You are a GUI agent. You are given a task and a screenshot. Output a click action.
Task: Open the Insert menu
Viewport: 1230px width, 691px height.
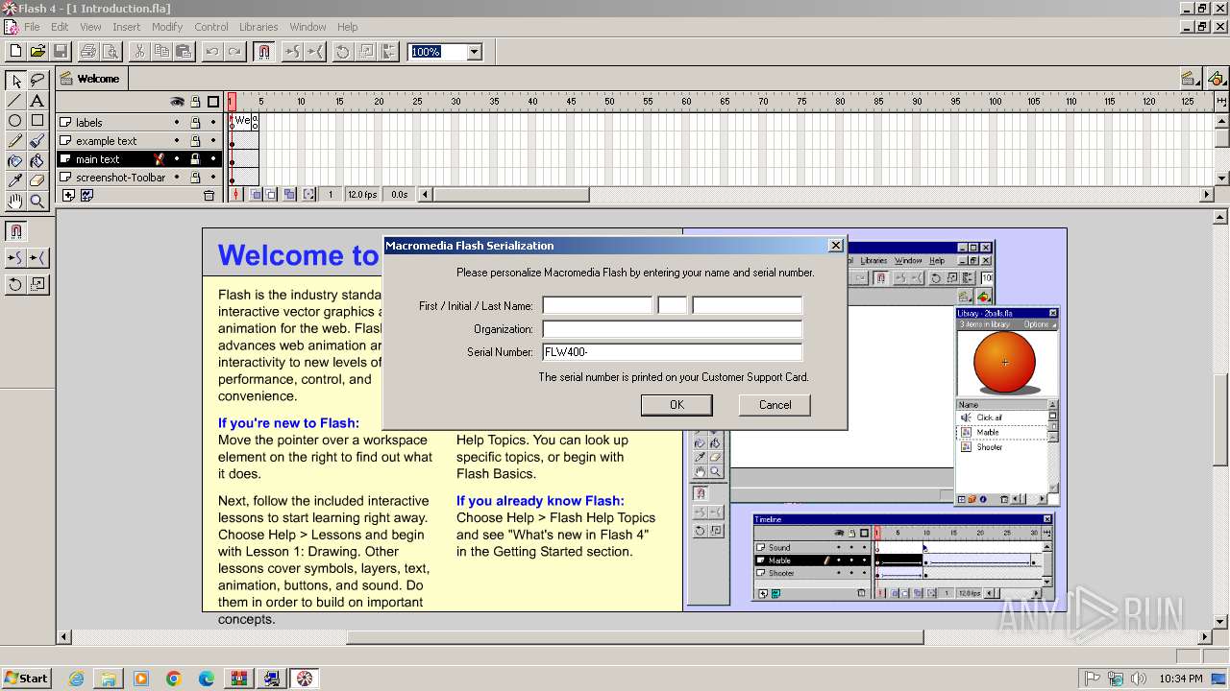tap(126, 27)
